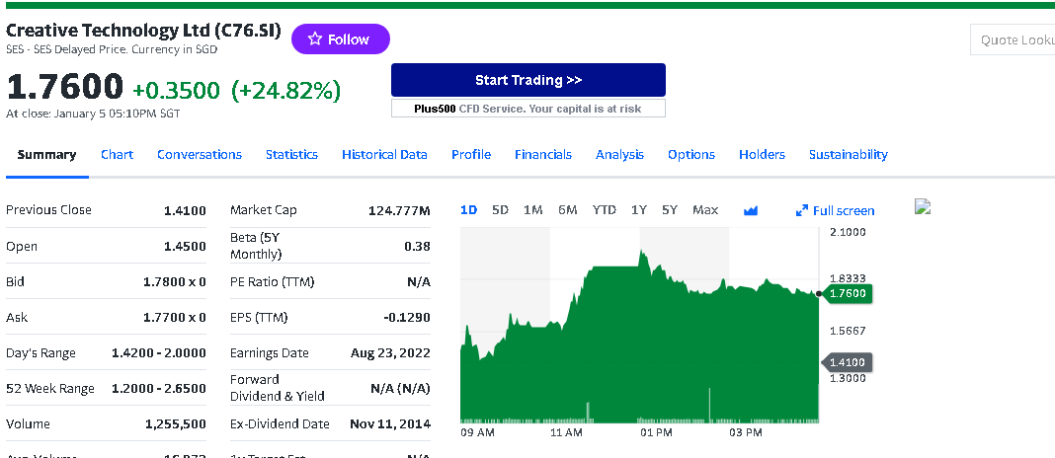The width and height of the screenshot is (1055, 458).
Task: Click the Ex-Dividend Date value Nov 11, 2014
Action: click(390, 424)
